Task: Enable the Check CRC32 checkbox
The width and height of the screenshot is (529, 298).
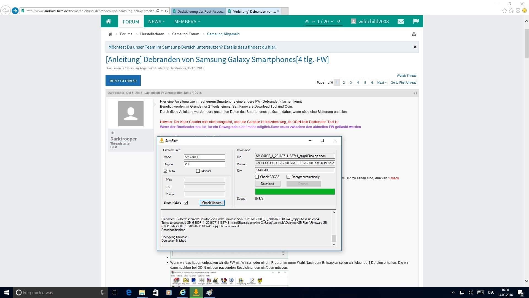Action: coord(257,177)
